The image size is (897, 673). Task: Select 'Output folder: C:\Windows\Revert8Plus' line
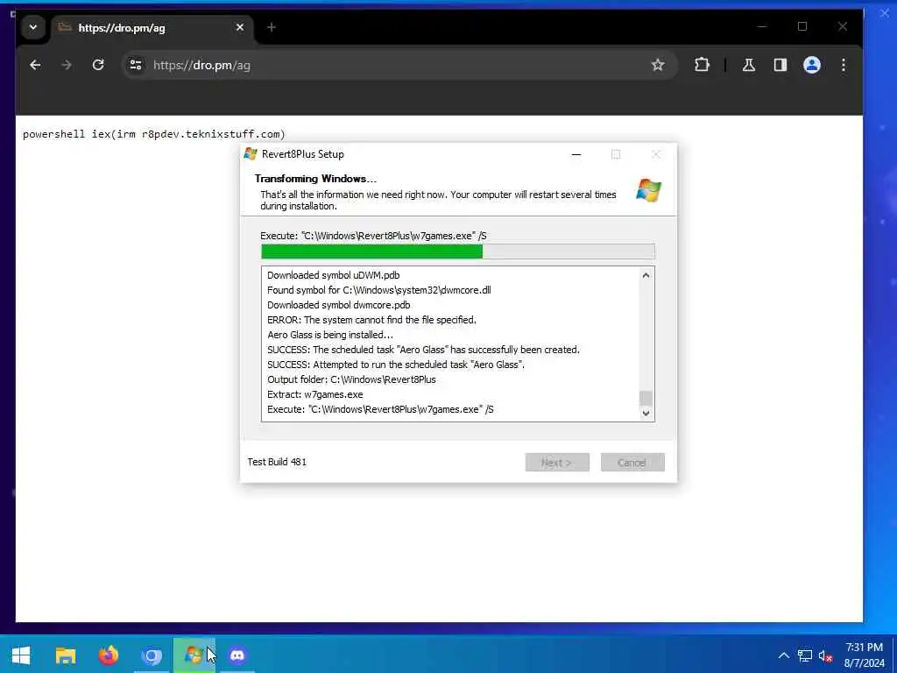(351, 379)
